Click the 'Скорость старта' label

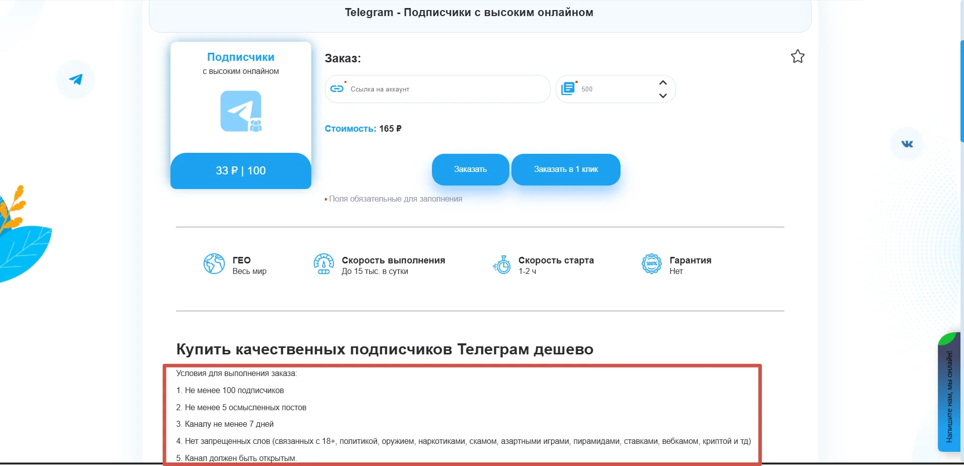[x=556, y=260]
